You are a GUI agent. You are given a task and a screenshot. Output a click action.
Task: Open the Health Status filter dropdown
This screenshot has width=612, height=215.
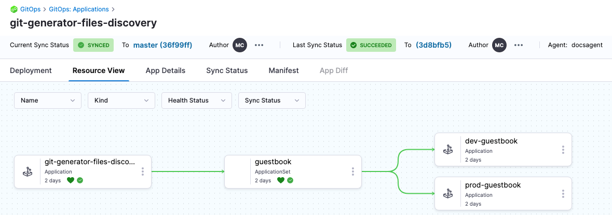click(x=197, y=101)
